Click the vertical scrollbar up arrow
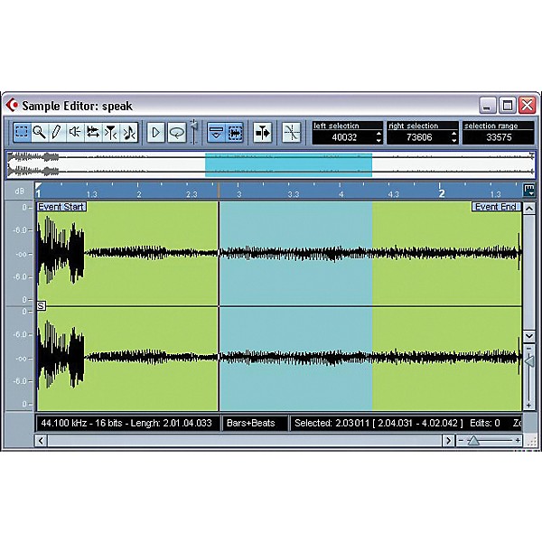Image resolution: width=542 pixels, height=542 pixels. [x=529, y=209]
